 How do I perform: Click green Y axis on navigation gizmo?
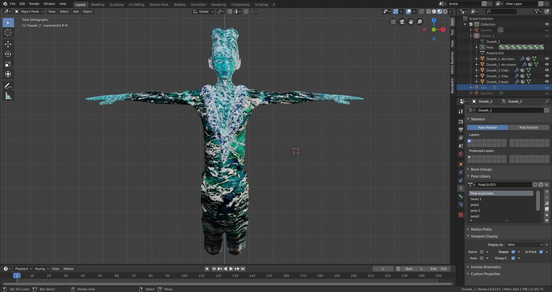click(434, 30)
